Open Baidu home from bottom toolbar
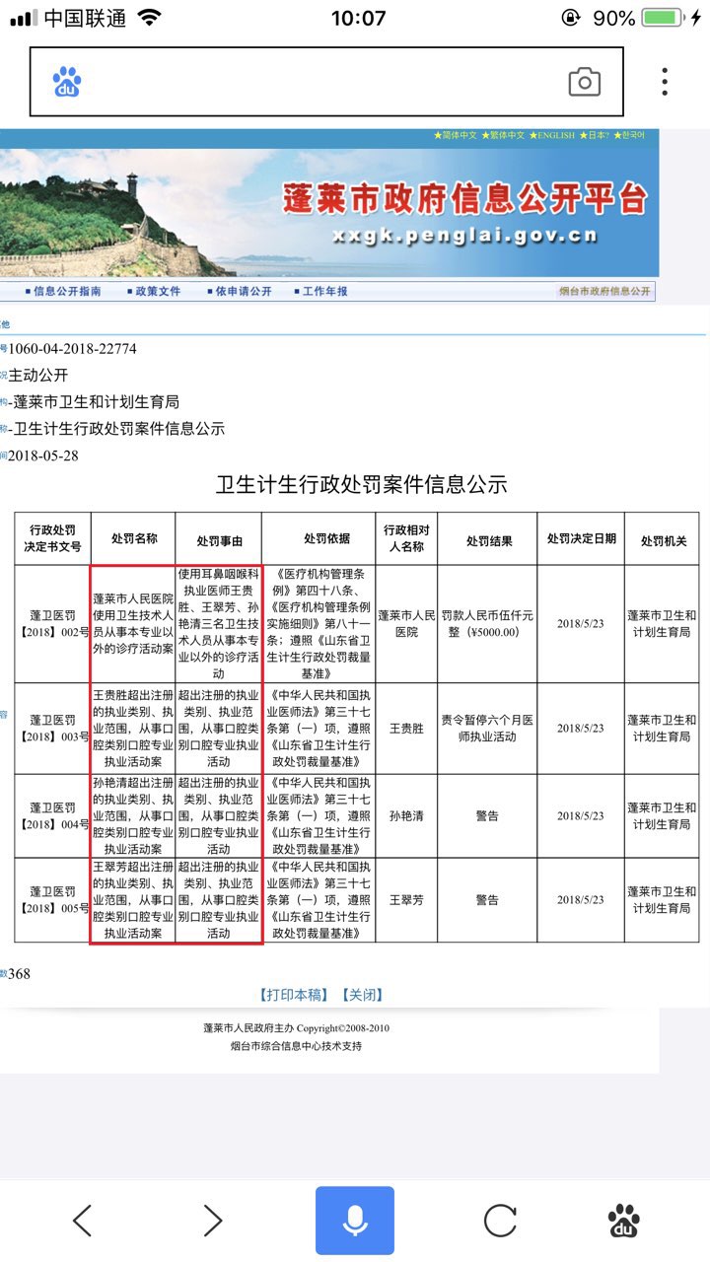The width and height of the screenshot is (710, 1262). point(623,1221)
